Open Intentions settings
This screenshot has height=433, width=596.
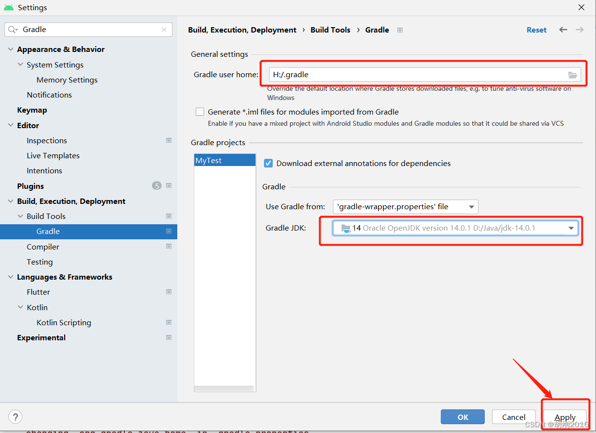click(x=44, y=170)
